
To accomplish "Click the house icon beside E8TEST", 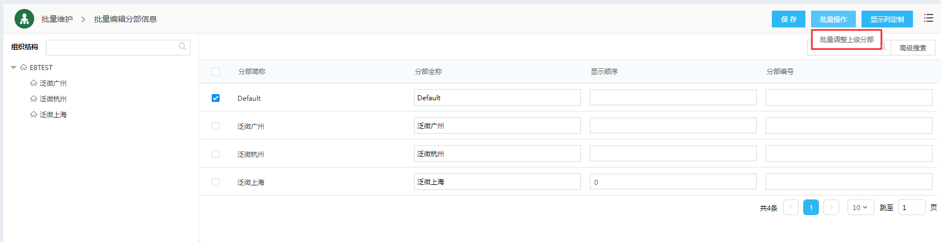I will pos(24,67).
